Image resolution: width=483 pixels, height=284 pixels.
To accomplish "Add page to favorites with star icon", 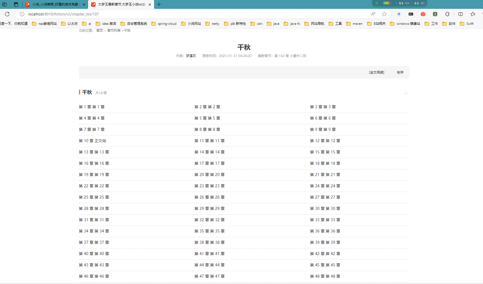I will click(x=384, y=14).
